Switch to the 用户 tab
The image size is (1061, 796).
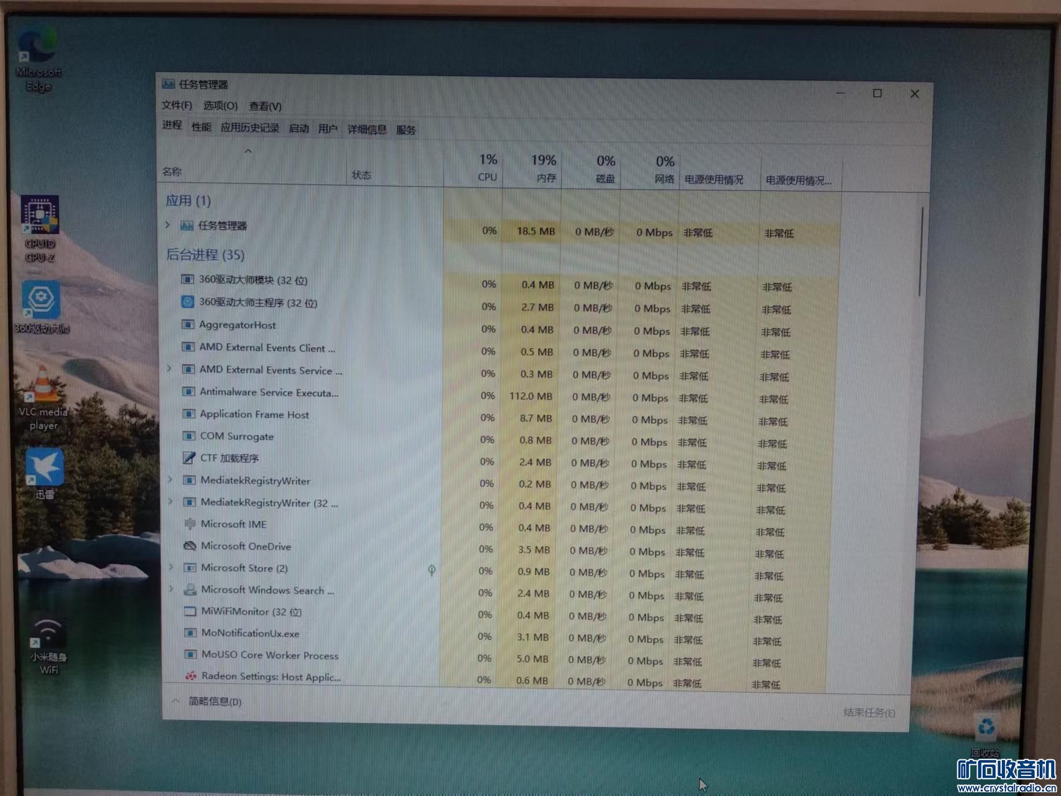328,129
